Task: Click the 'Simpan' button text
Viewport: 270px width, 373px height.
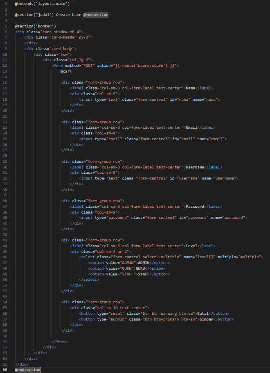Action: [206, 319]
